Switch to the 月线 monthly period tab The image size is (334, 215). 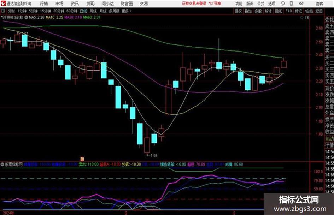(103, 11)
